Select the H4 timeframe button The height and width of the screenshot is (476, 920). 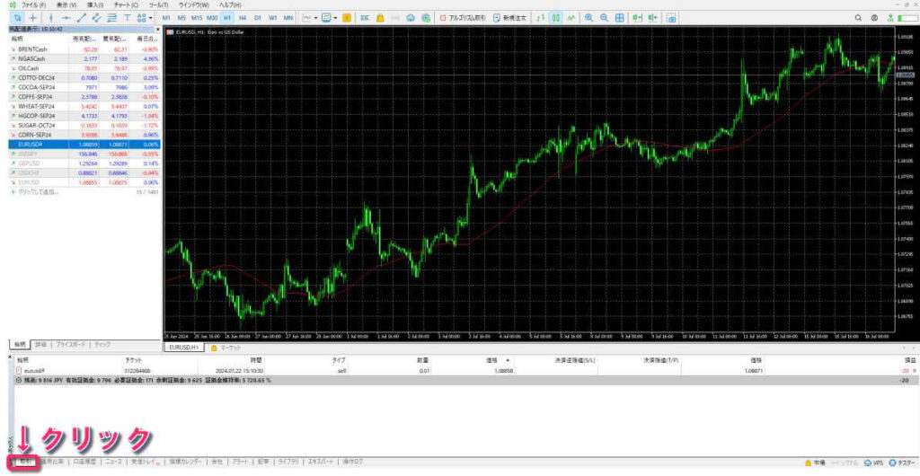[x=243, y=17]
